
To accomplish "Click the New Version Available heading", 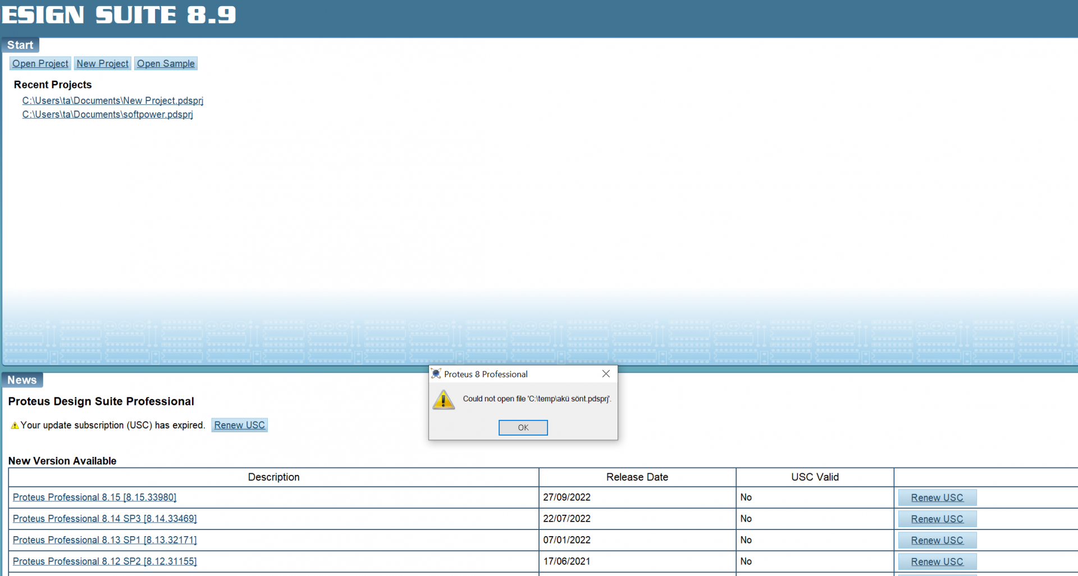I will tap(62, 461).
